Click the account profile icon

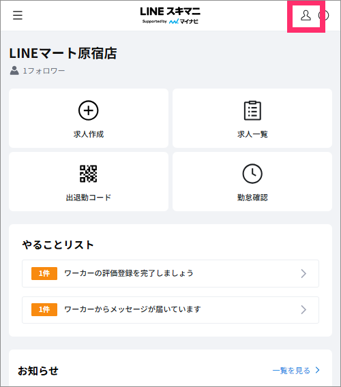(306, 15)
